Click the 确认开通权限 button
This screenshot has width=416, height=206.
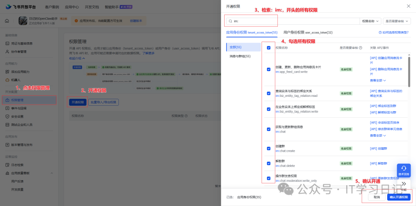click(399, 197)
